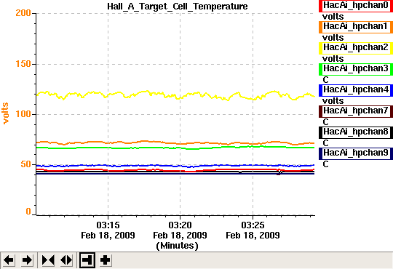393x269 pixels.
Task: Click the plus crosshair cursor icon
Action: coord(105,260)
